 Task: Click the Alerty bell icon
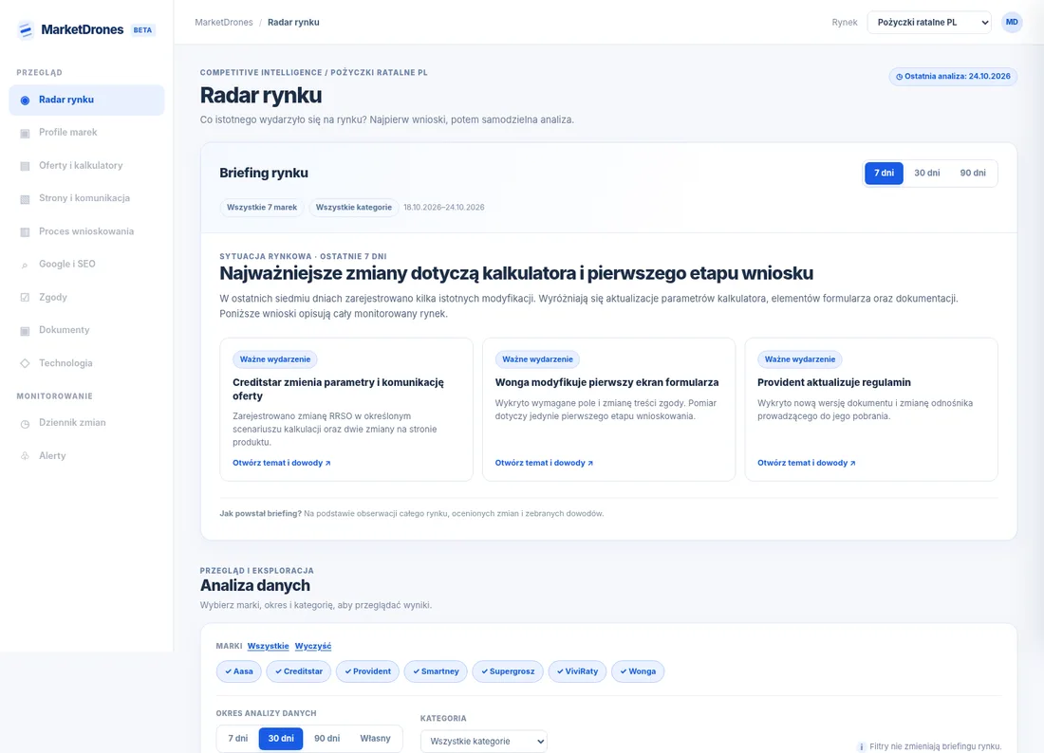[x=25, y=455]
